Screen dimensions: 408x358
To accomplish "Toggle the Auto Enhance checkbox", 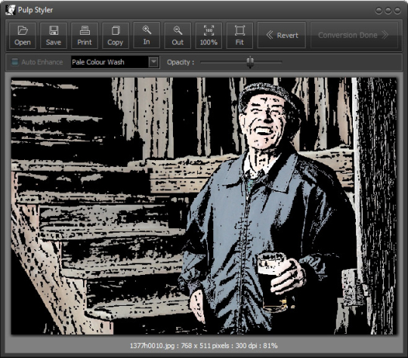I will 15,62.
